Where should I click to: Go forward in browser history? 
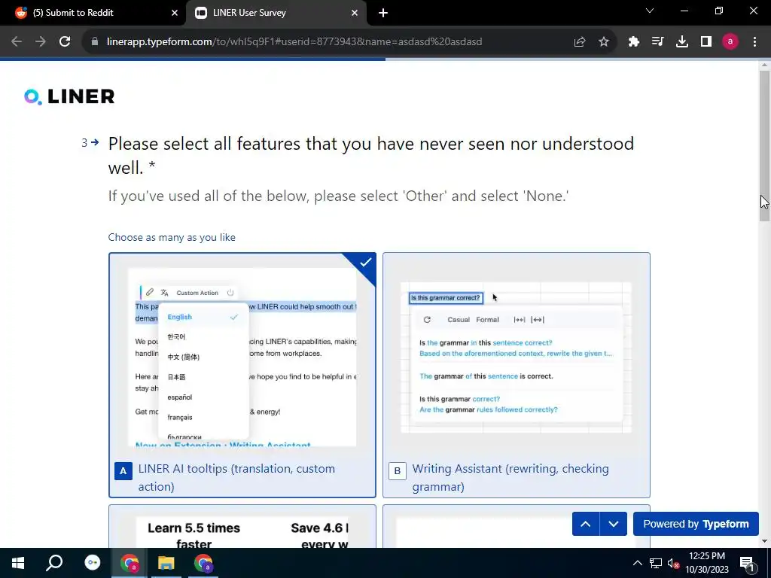41,42
